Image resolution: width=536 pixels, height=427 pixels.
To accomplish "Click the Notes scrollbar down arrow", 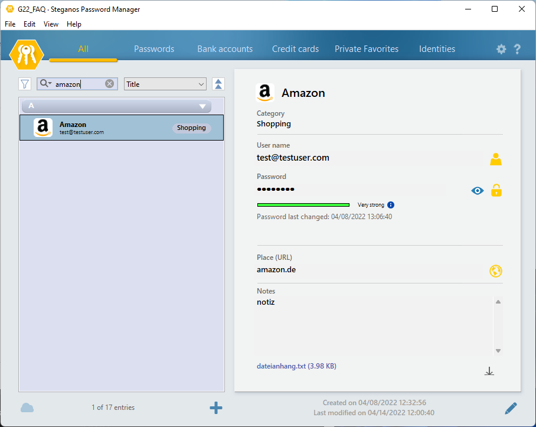I will point(498,350).
